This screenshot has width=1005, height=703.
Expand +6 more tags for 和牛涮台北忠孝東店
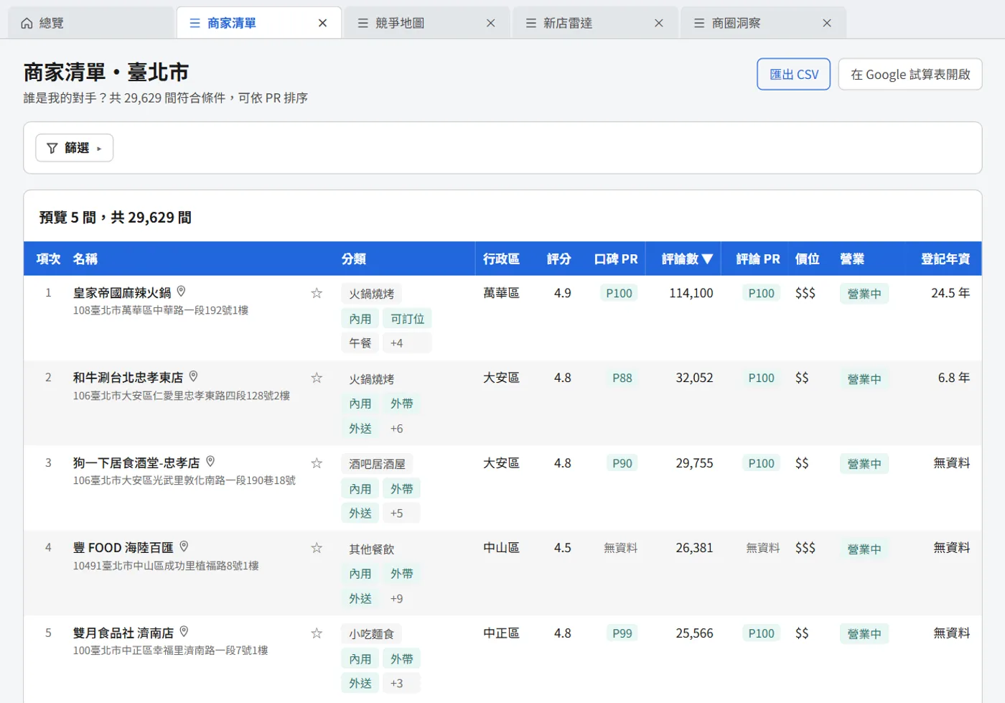pos(401,429)
